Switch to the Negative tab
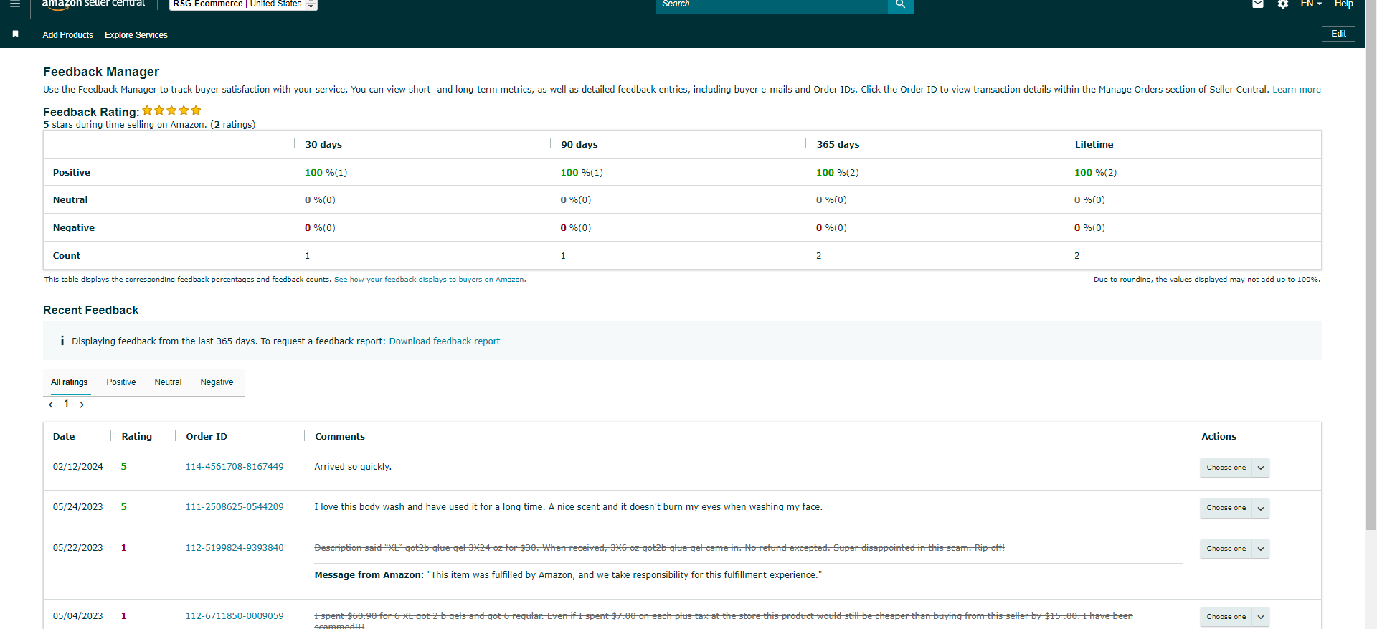 pos(217,382)
